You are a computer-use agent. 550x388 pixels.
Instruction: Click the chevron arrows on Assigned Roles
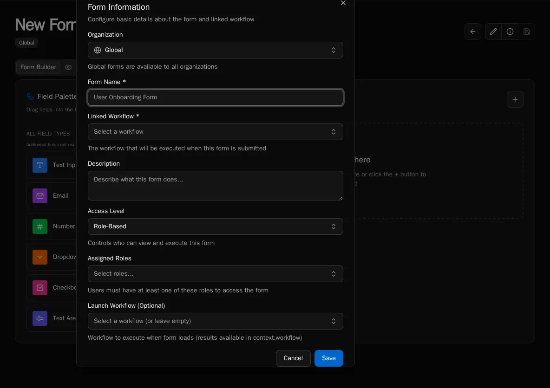coord(333,274)
